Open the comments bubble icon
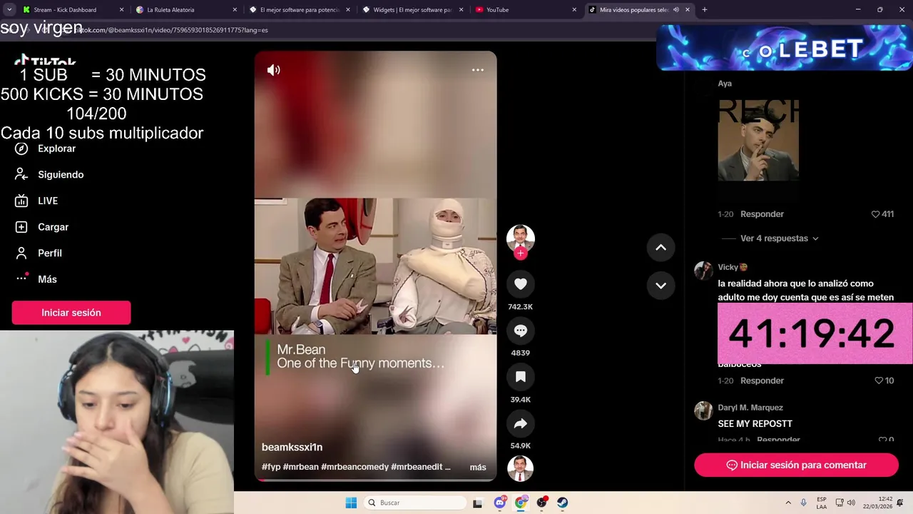913x514 pixels. coord(521,331)
